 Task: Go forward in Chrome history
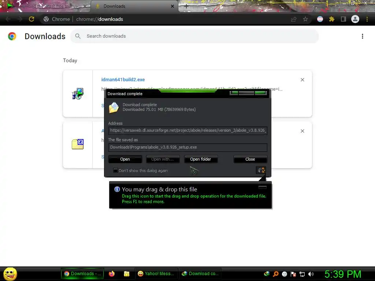[20, 19]
